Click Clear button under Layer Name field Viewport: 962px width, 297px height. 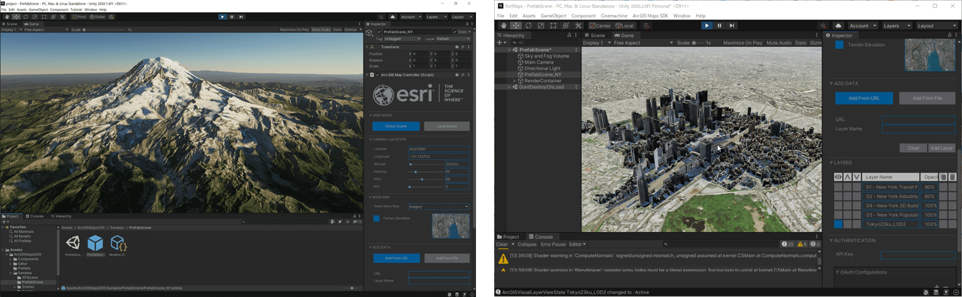pyautogui.click(x=913, y=148)
